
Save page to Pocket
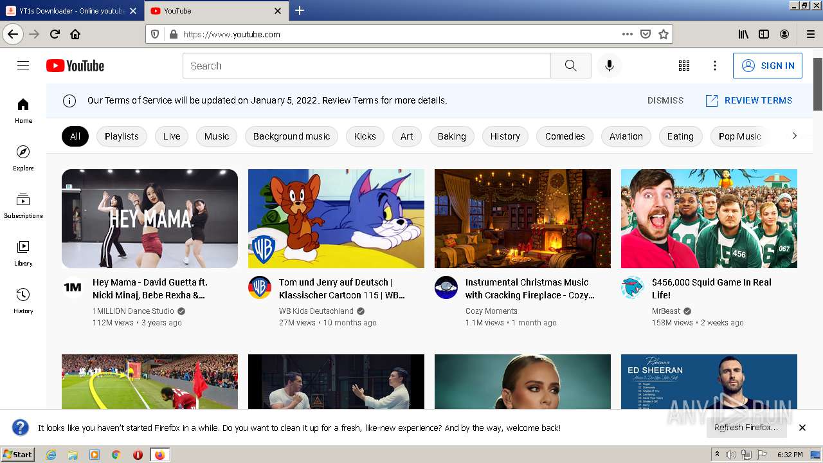tap(646, 34)
